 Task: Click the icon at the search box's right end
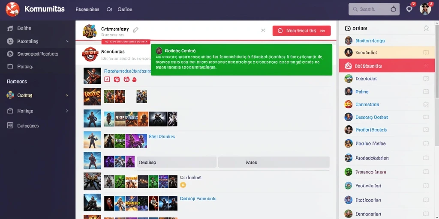click(394, 9)
